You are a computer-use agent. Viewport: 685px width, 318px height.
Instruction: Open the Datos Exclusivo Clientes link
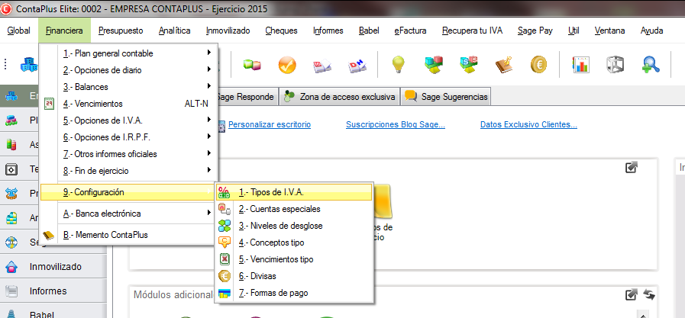click(528, 125)
